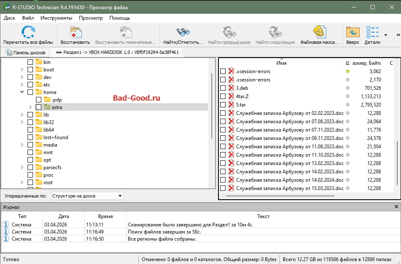Tick the checkbox for 5.tar file

pos(223,105)
